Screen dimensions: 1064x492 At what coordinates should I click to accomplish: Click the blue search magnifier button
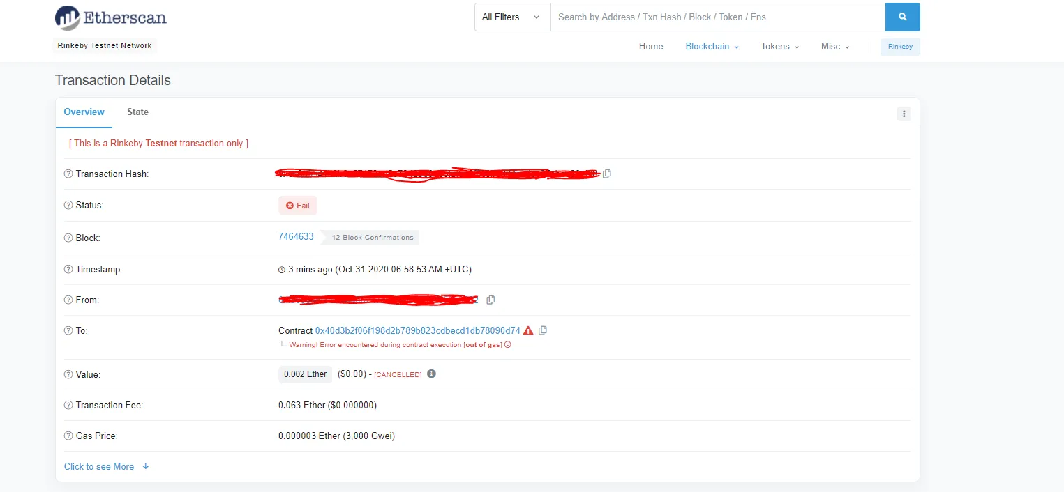pyautogui.click(x=902, y=17)
